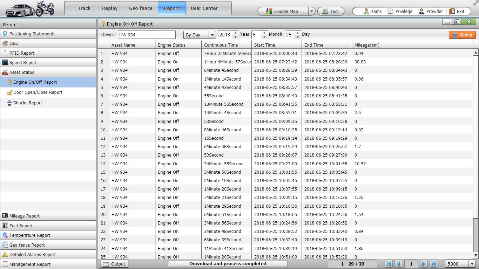Screen dimensions: 479x269
Task: Click the Year input field
Action: coord(225,35)
